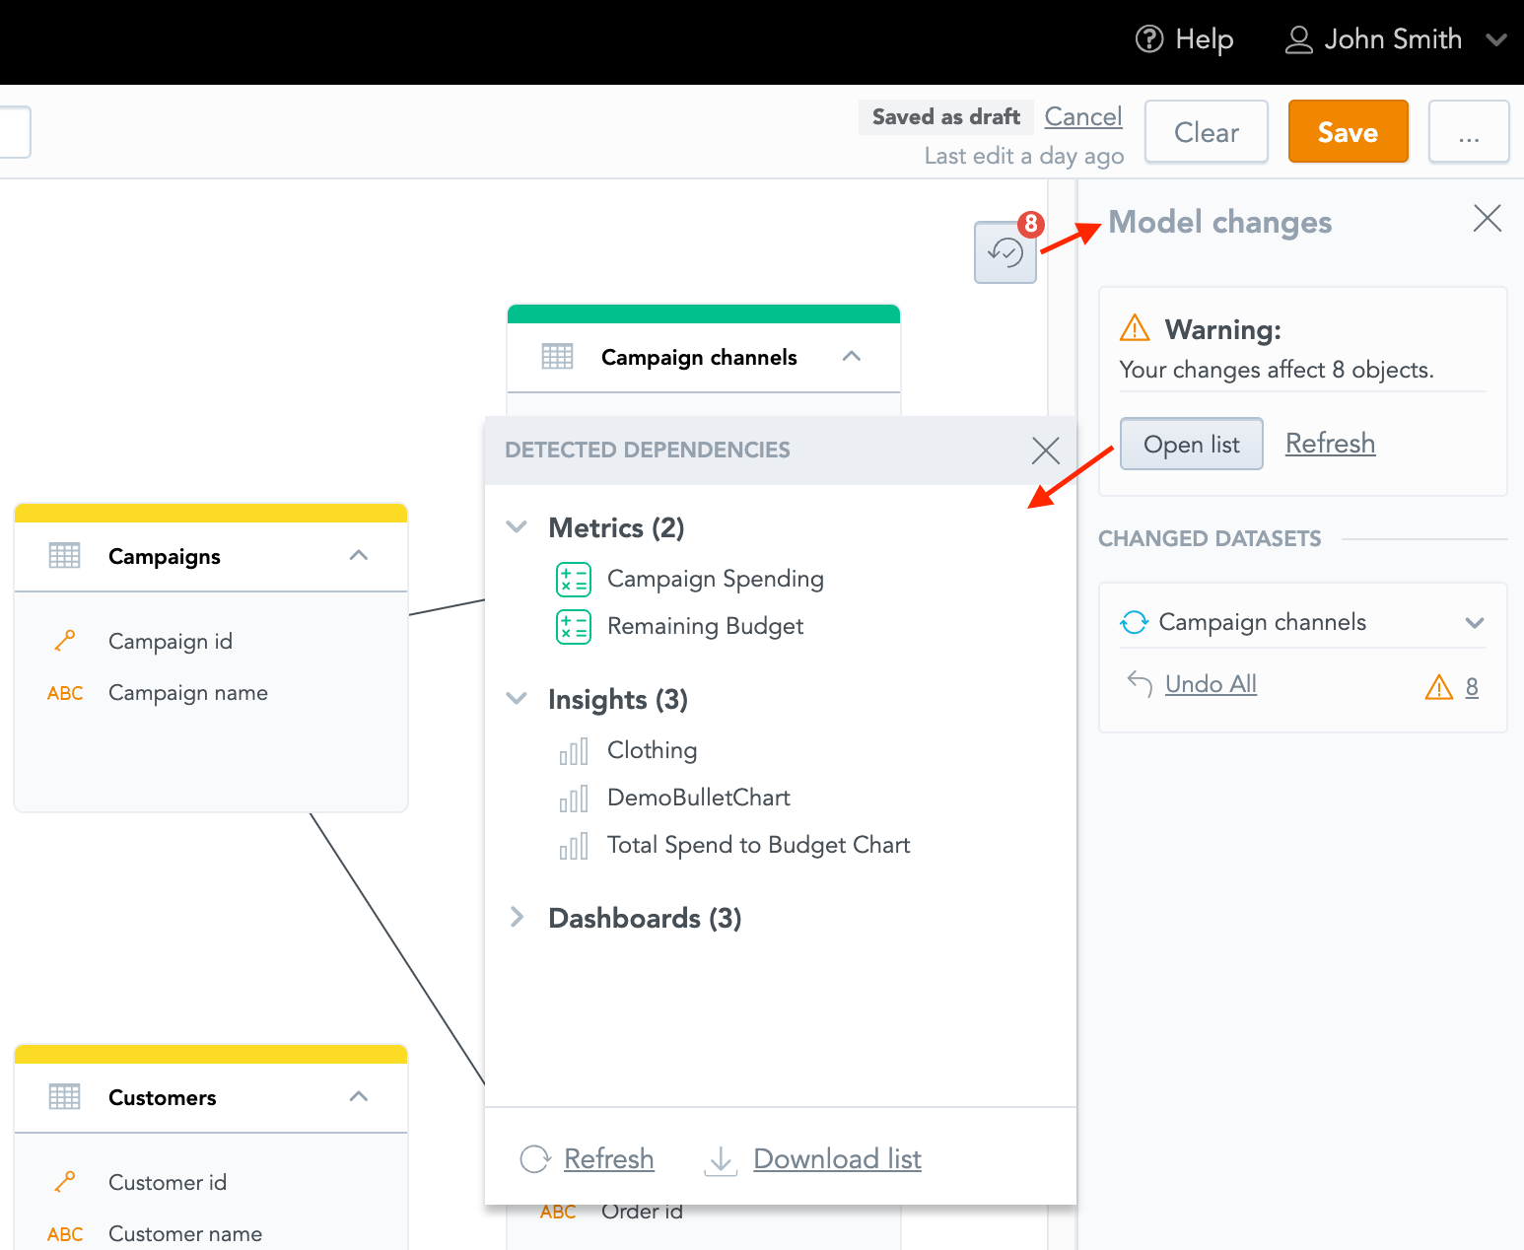Click the Clothing insight chart icon
1524x1250 pixels.
click(574, 750)
